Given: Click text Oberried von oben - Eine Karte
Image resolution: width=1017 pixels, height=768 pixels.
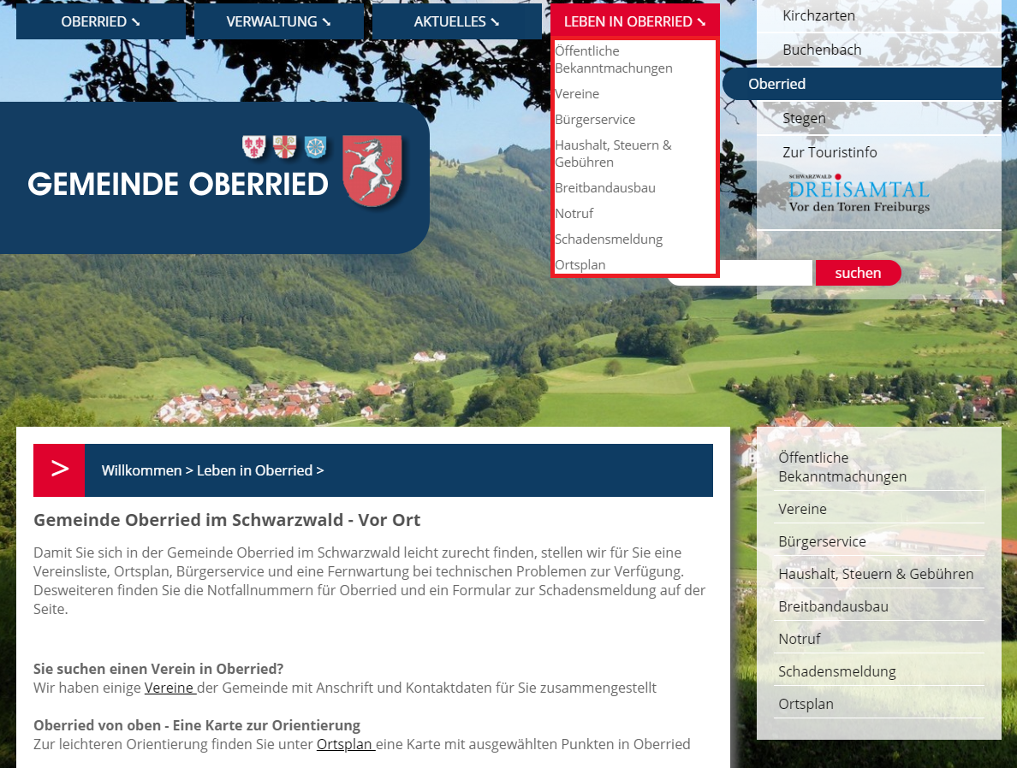Looking at the screenshot, I should click(x=197, y=725).
